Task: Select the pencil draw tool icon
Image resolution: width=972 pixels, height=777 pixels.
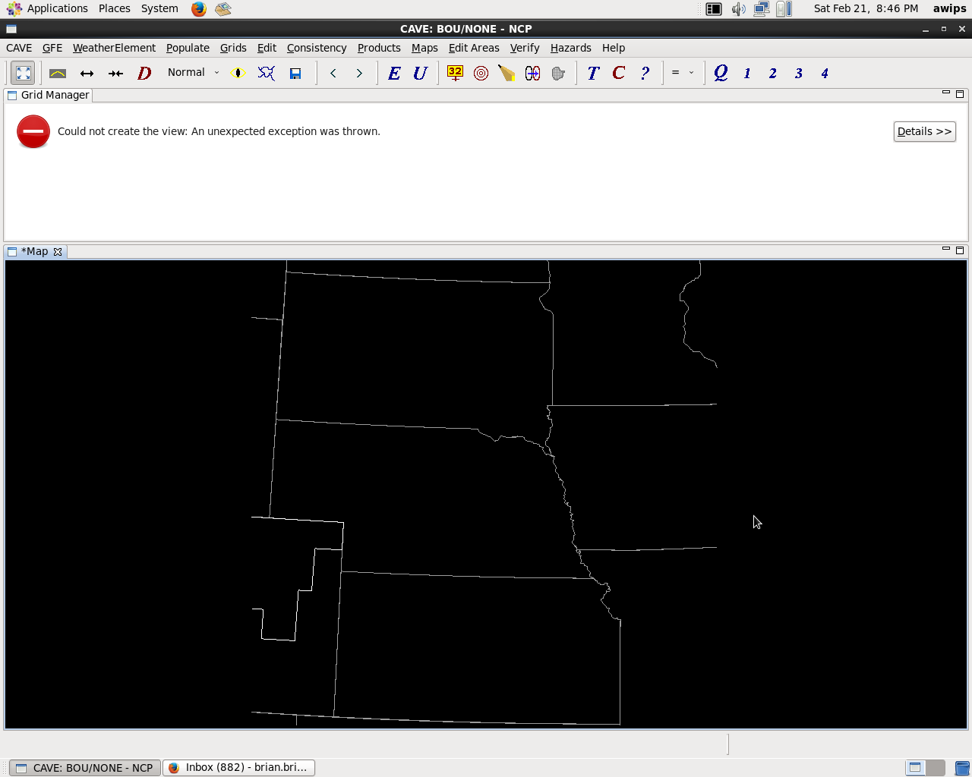Action: [507, 74]
